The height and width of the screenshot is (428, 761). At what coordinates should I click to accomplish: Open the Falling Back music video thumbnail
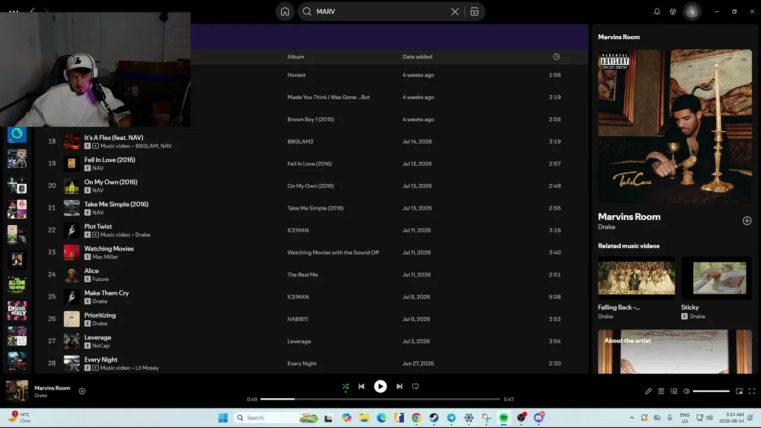636,278
